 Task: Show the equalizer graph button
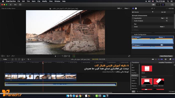coord(167,18)
